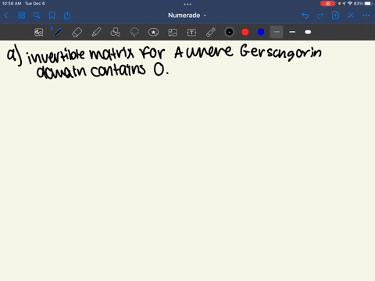
Task: Select the Text box tool
Action: [191, 32]
